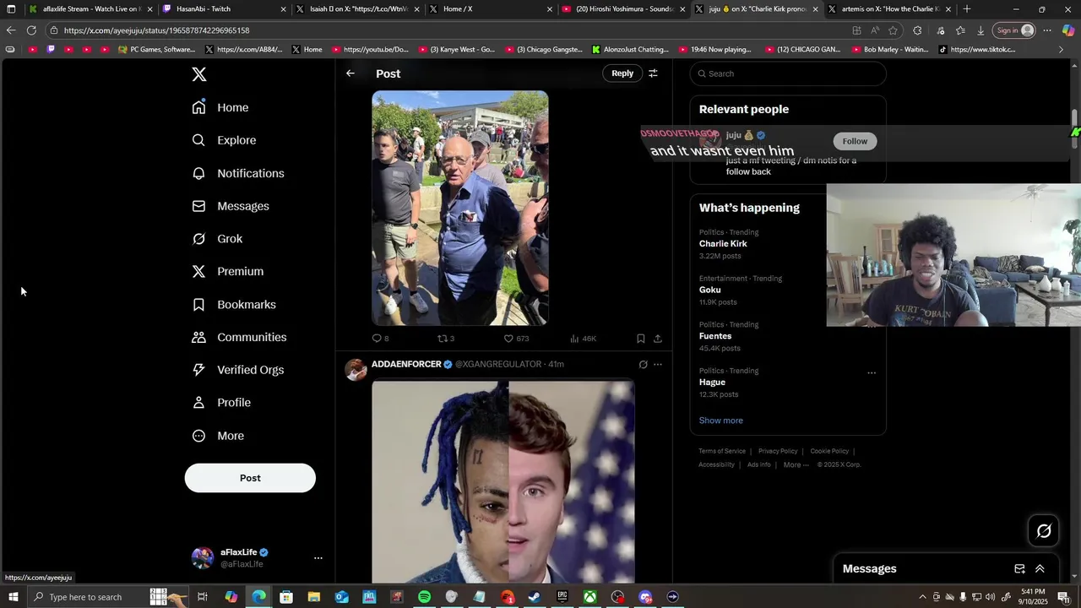Open Epic Games from taskbar
This screenshot has height=608, width=1081.
click(x=562, y=597)
